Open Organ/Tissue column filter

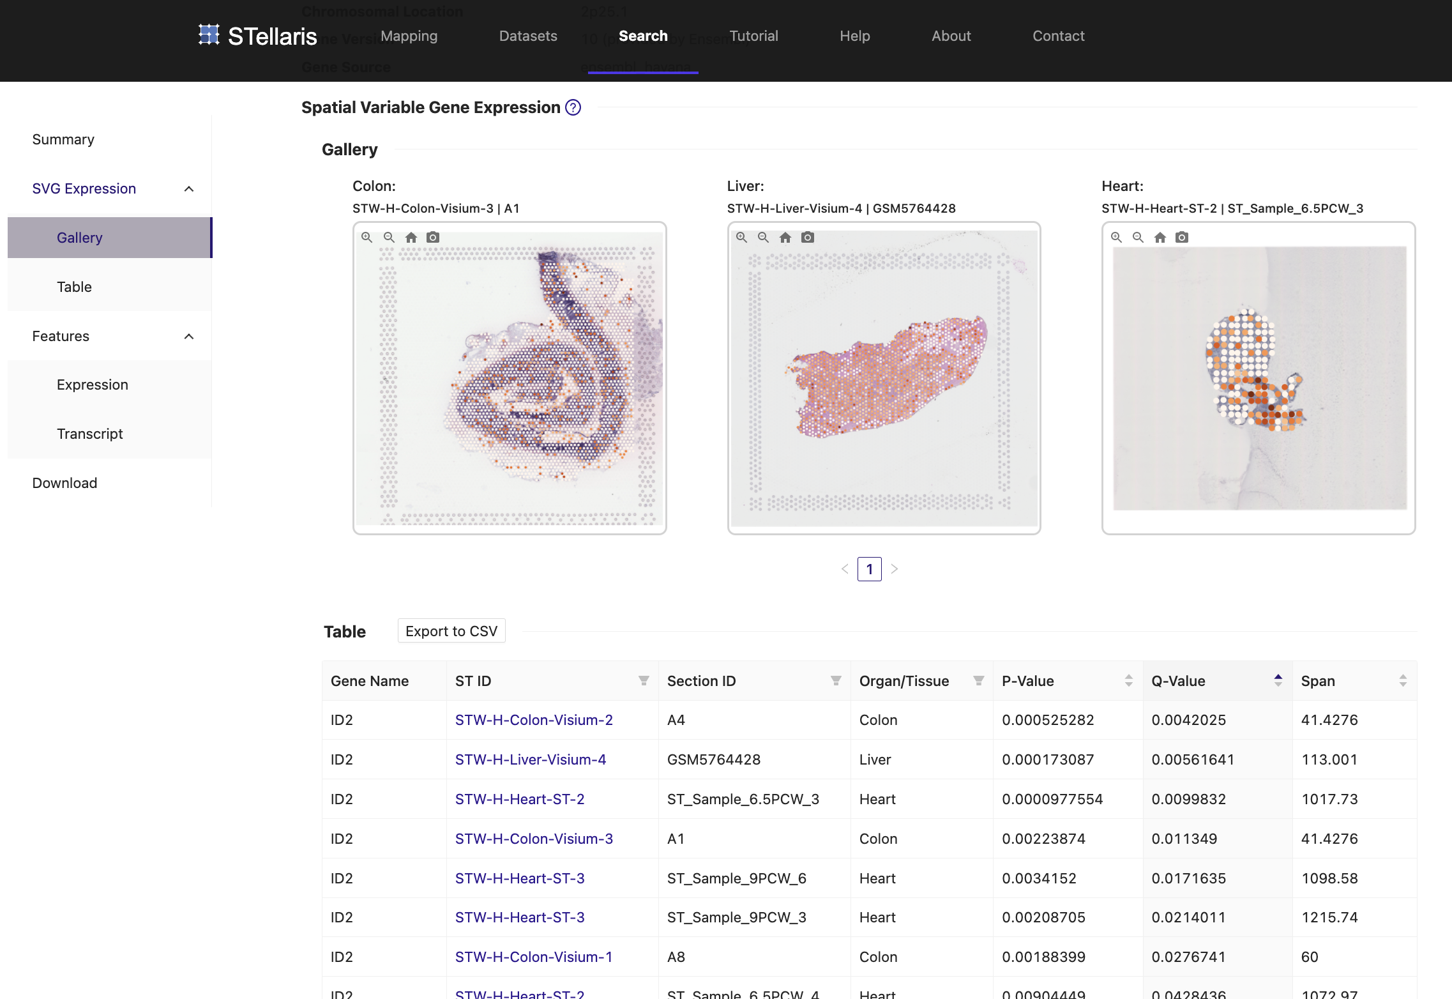point(978,681)
